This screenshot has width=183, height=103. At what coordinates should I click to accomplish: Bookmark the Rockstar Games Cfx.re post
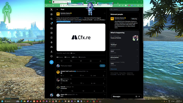(x=91, y=61)
